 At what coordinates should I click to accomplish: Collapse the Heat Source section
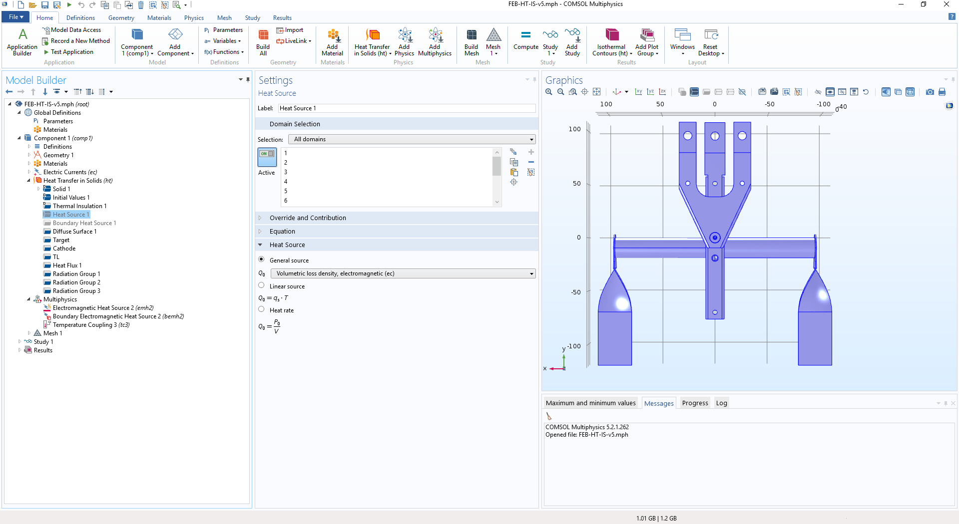(260, 245)
